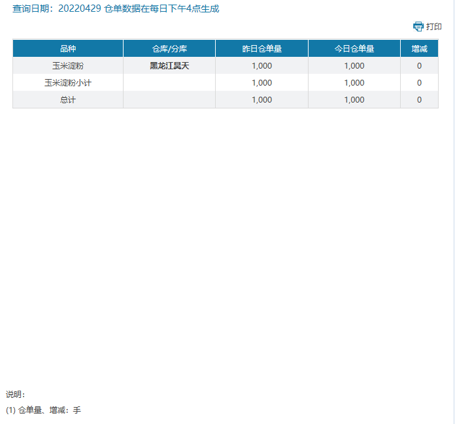Select 今日仓单量 value in 玉米淀粉 row

click(354, 66)
